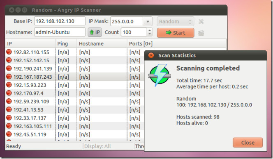Screen dimensions: 273x159
Task: Open the Random feeder selector dropdown
Action: pyautogui.click(x=176, y=22)
